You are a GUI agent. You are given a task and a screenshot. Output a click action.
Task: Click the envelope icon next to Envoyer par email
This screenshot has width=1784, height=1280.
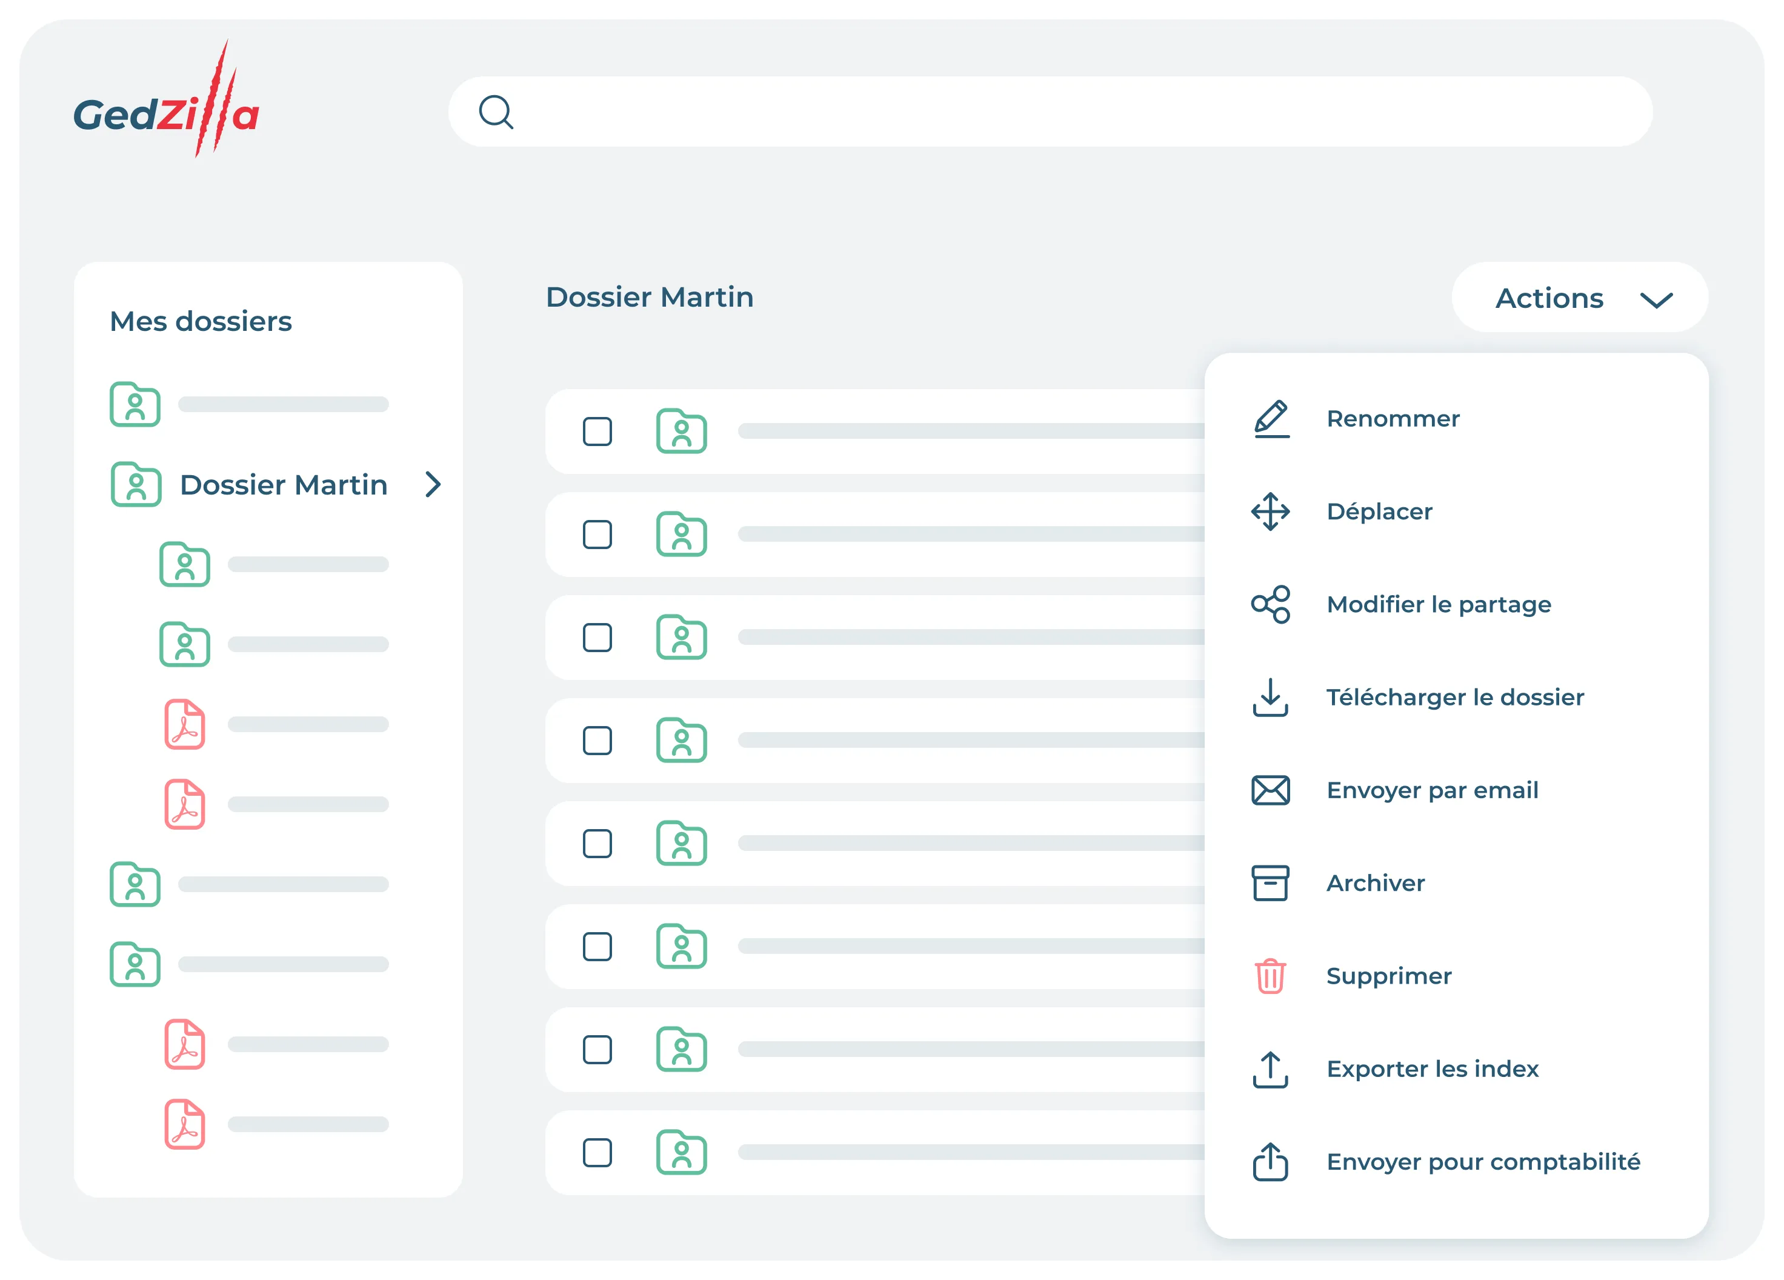[1270, 790]
